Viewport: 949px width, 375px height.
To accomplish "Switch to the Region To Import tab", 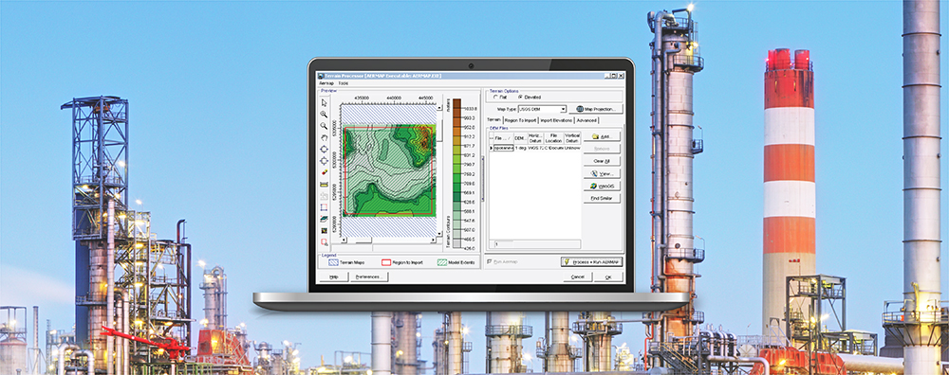I will pyautogui.click(x=520, y=120).
